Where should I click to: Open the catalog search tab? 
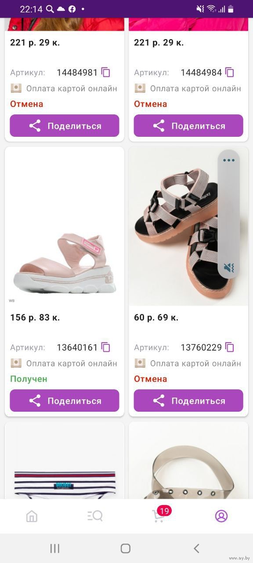coord(95,516)
